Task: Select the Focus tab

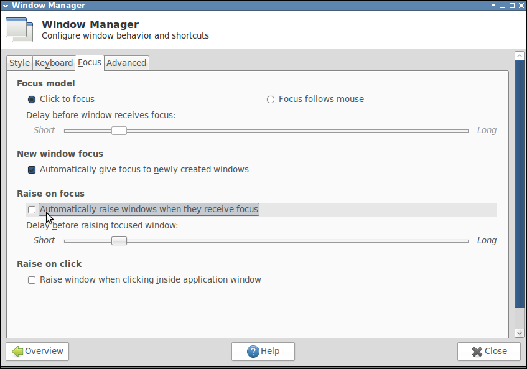Action: coord(90,62)
